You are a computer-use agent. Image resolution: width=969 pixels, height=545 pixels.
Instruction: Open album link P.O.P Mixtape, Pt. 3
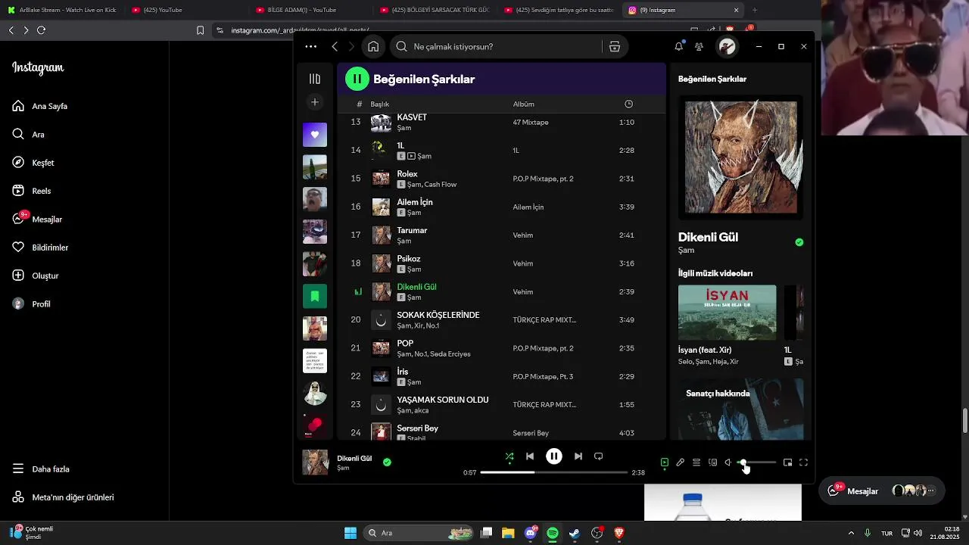[x=543, y=377]
